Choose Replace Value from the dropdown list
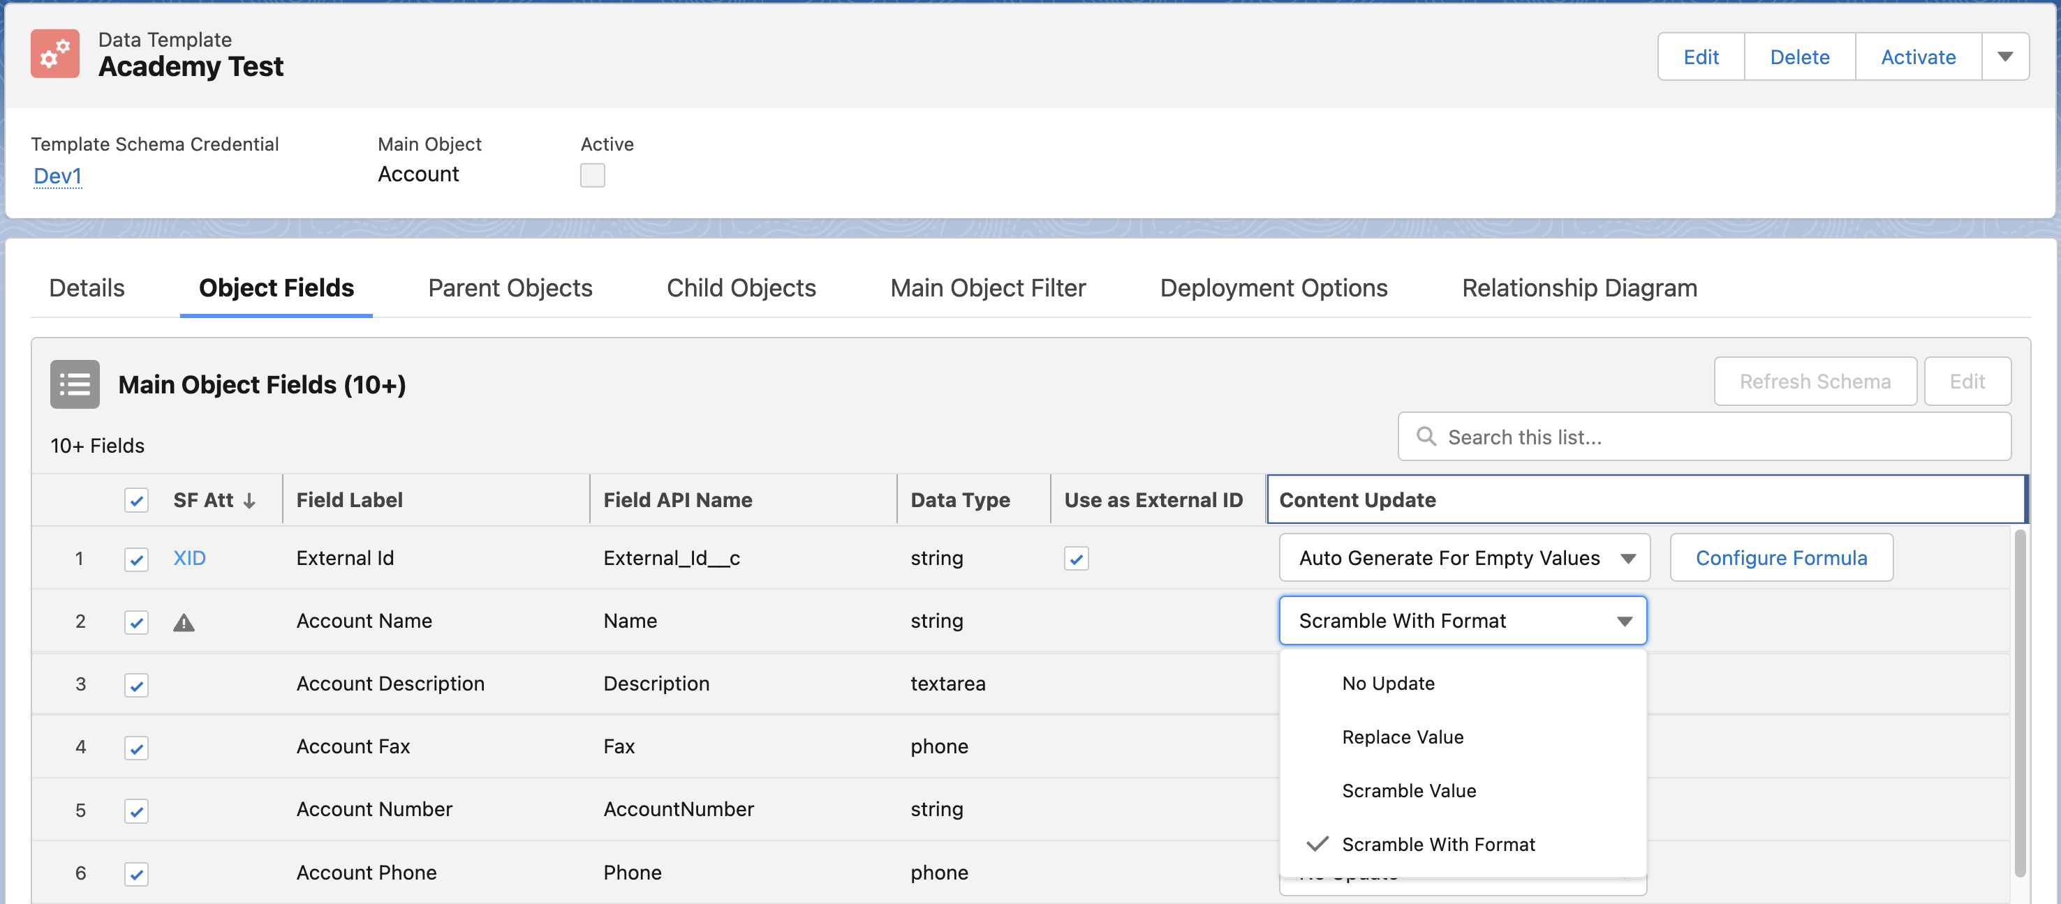2061x904 pixels. coord(1402,737)
